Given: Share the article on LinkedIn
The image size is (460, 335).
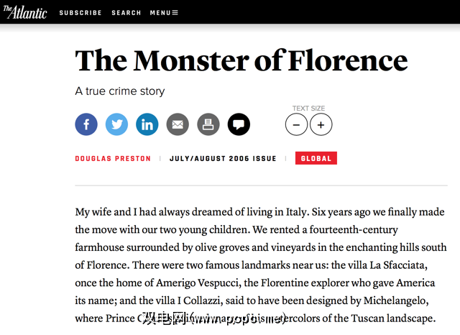Looking at the screenshot, I should tap(147, 124).
